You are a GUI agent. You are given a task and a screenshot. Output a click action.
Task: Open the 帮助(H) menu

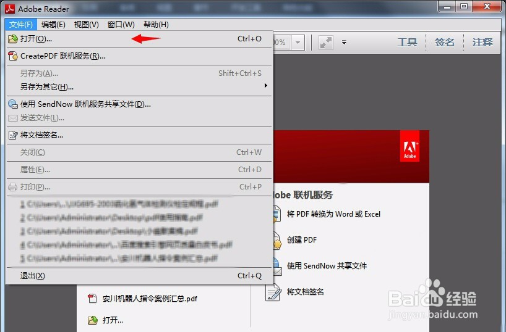click(x=156, y=25)
